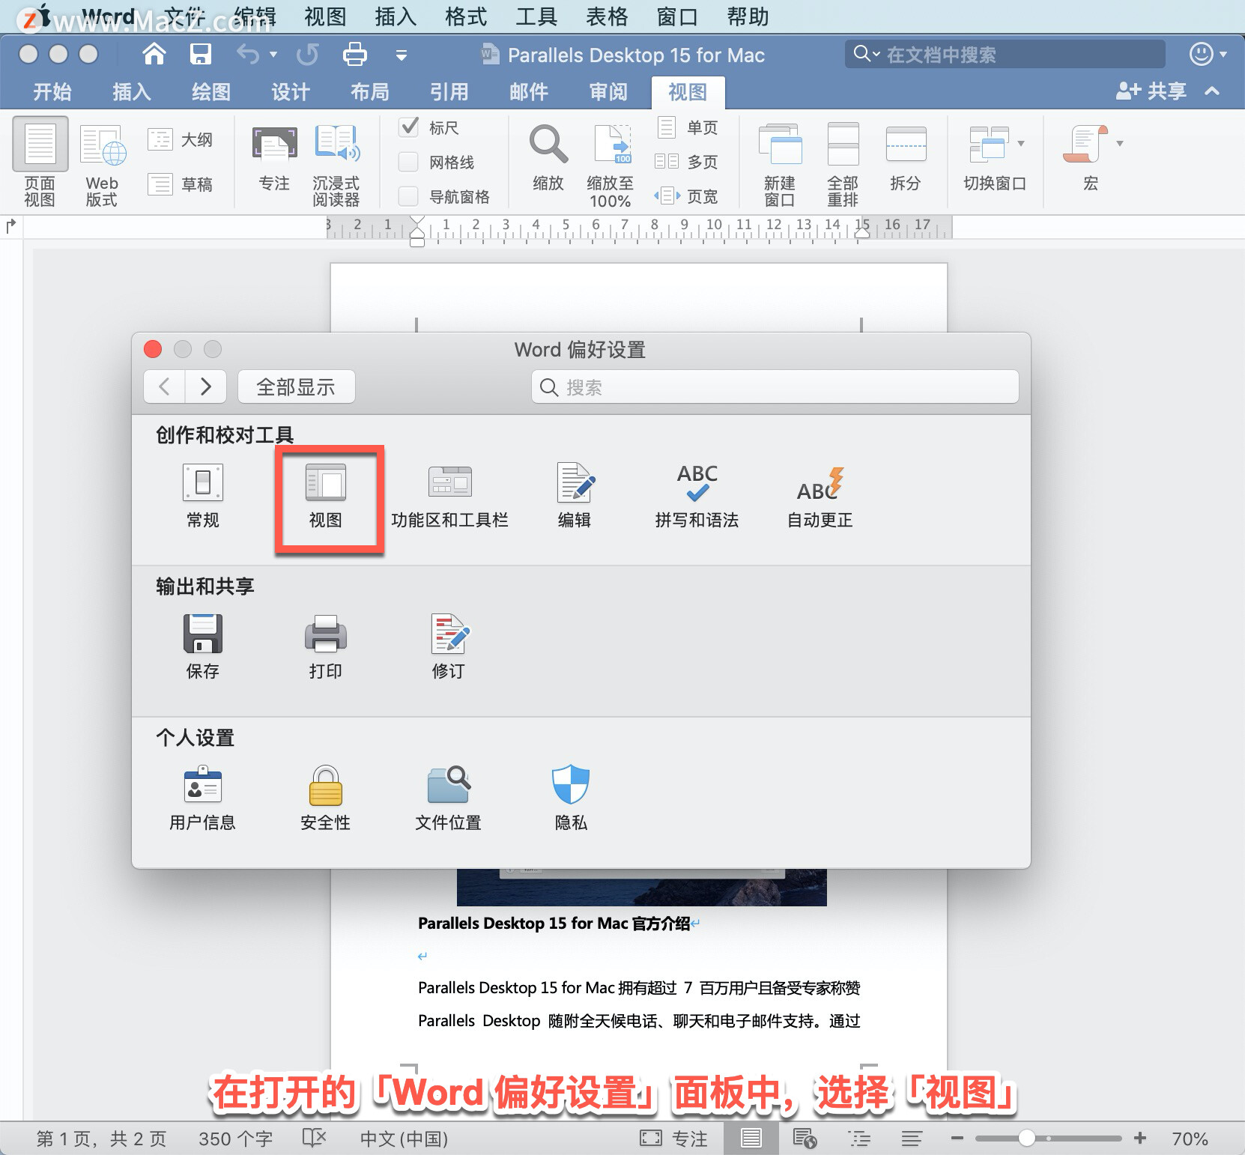Open 隐私 privacy preferences
The image size is (1245, 1155).
571,798
